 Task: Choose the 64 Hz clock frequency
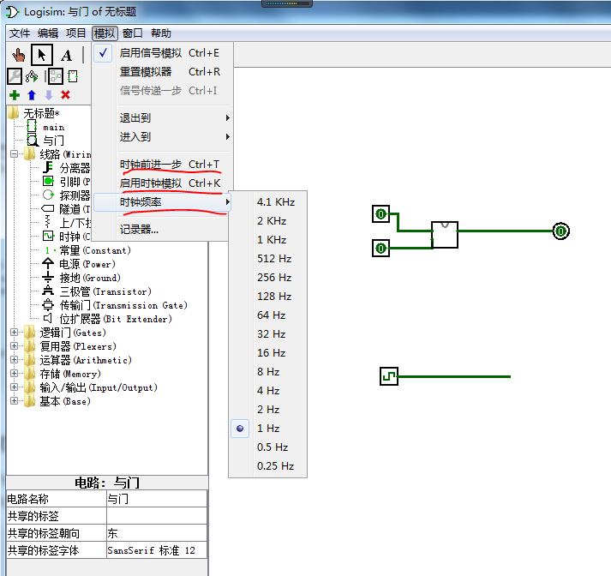[267, 315]
